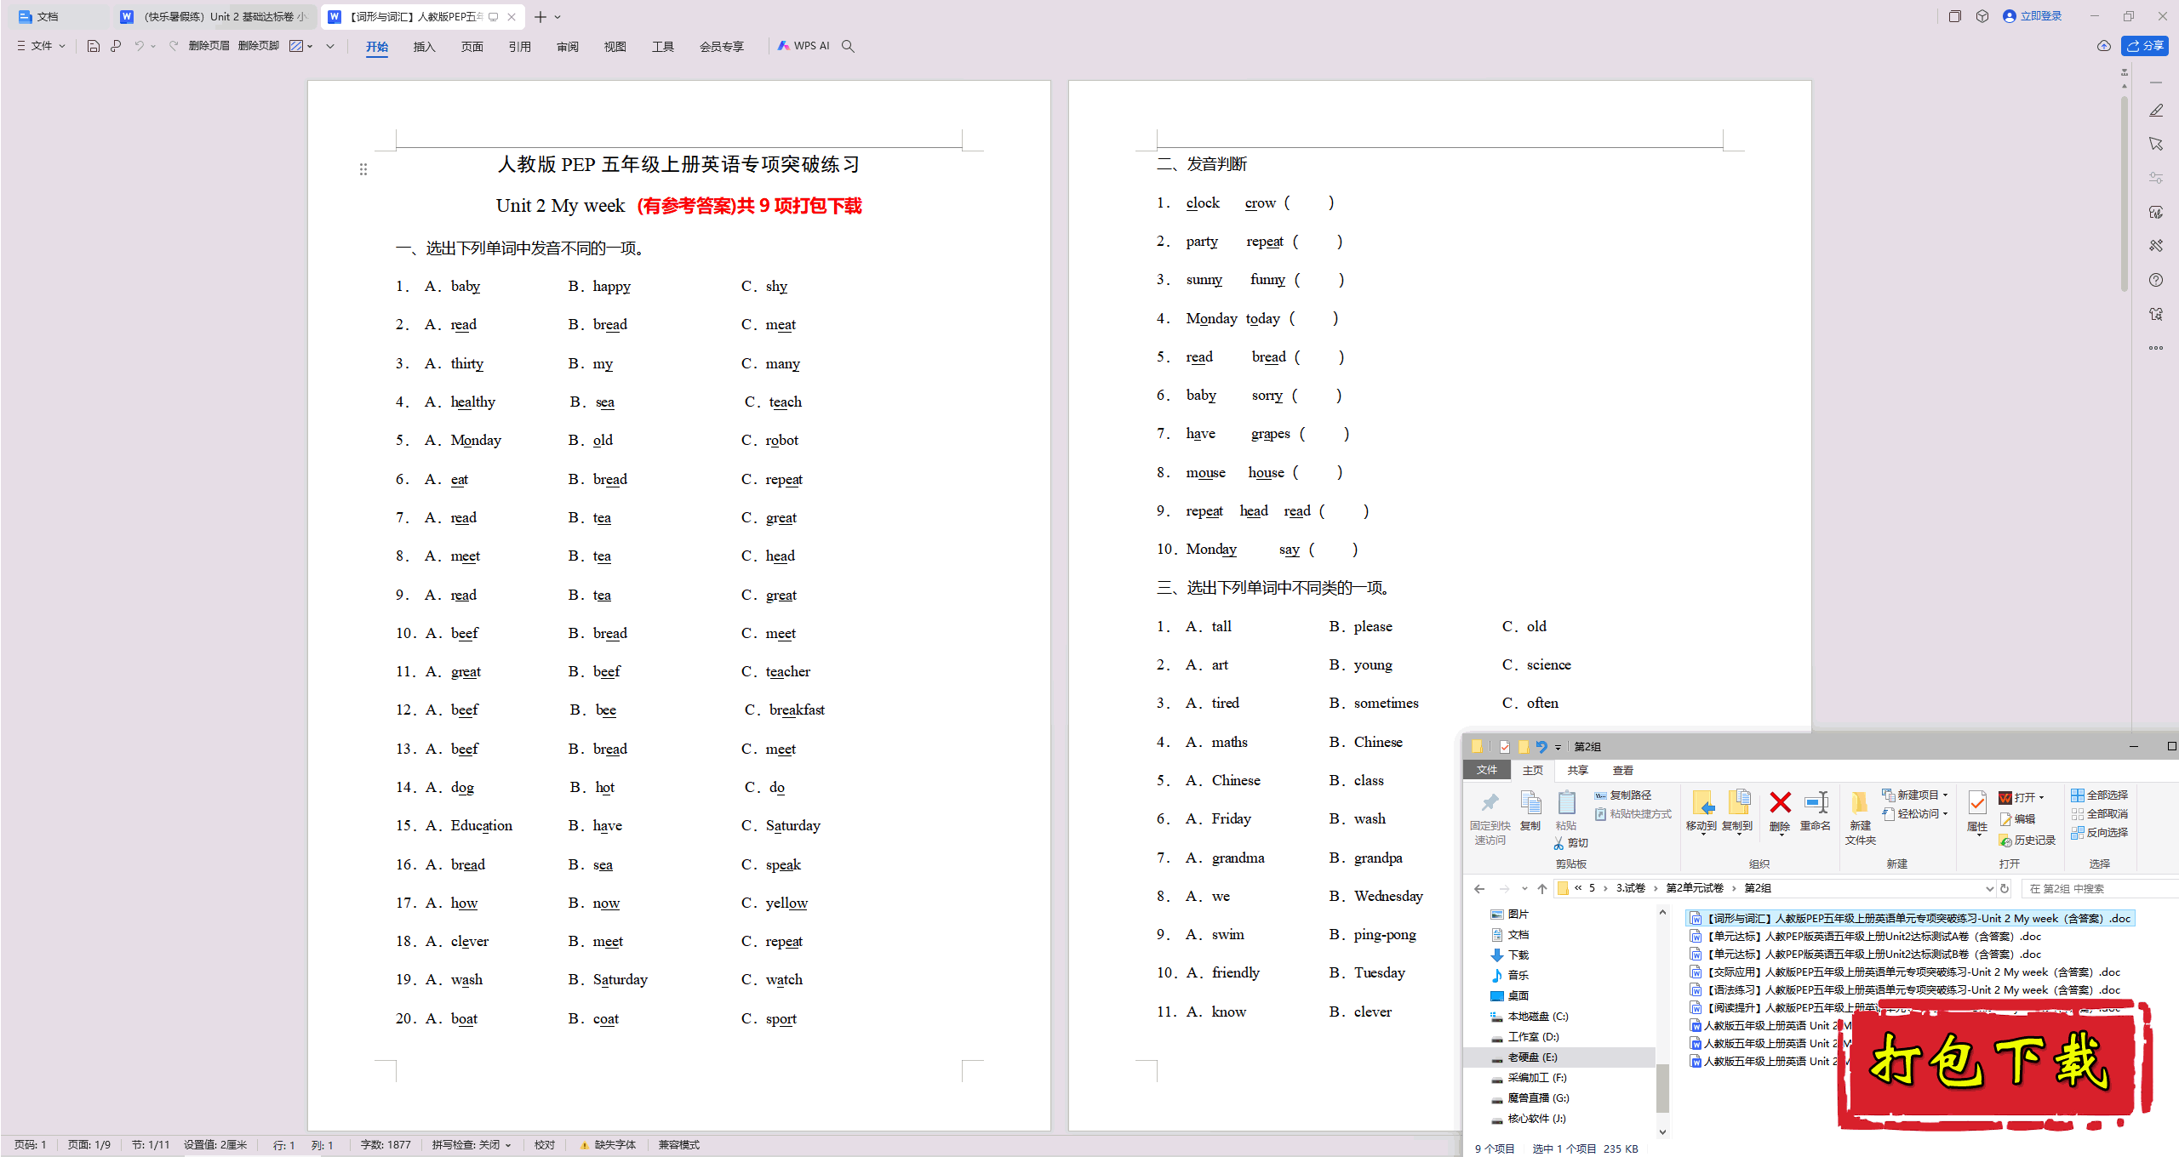Open the 查看 tab in Explorer
The image size is (2179, 1157).
[1623, 770]
